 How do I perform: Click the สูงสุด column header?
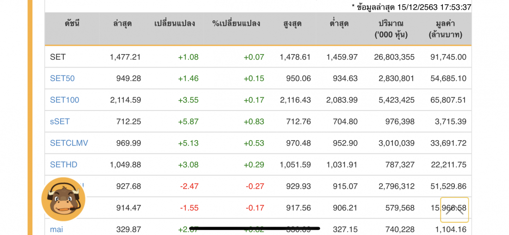click(x=292, y=24)
